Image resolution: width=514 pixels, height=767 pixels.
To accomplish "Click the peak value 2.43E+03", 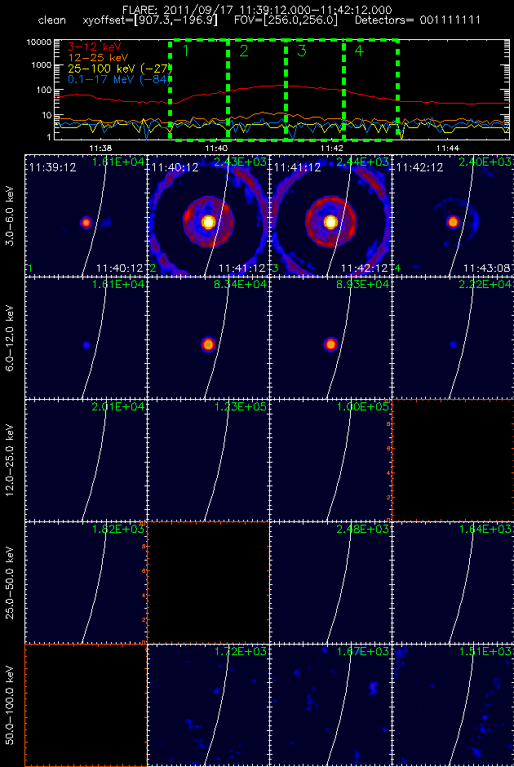I will [x=240, y=162].
